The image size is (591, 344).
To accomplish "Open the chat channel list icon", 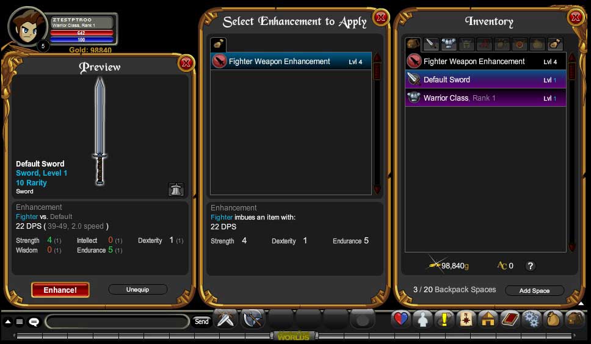I will click(20, 322).
